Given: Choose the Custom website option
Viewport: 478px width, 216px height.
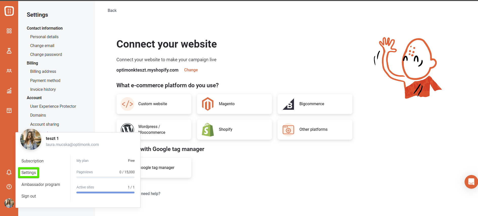Looking at the screenshot, I should pos(154,104).
